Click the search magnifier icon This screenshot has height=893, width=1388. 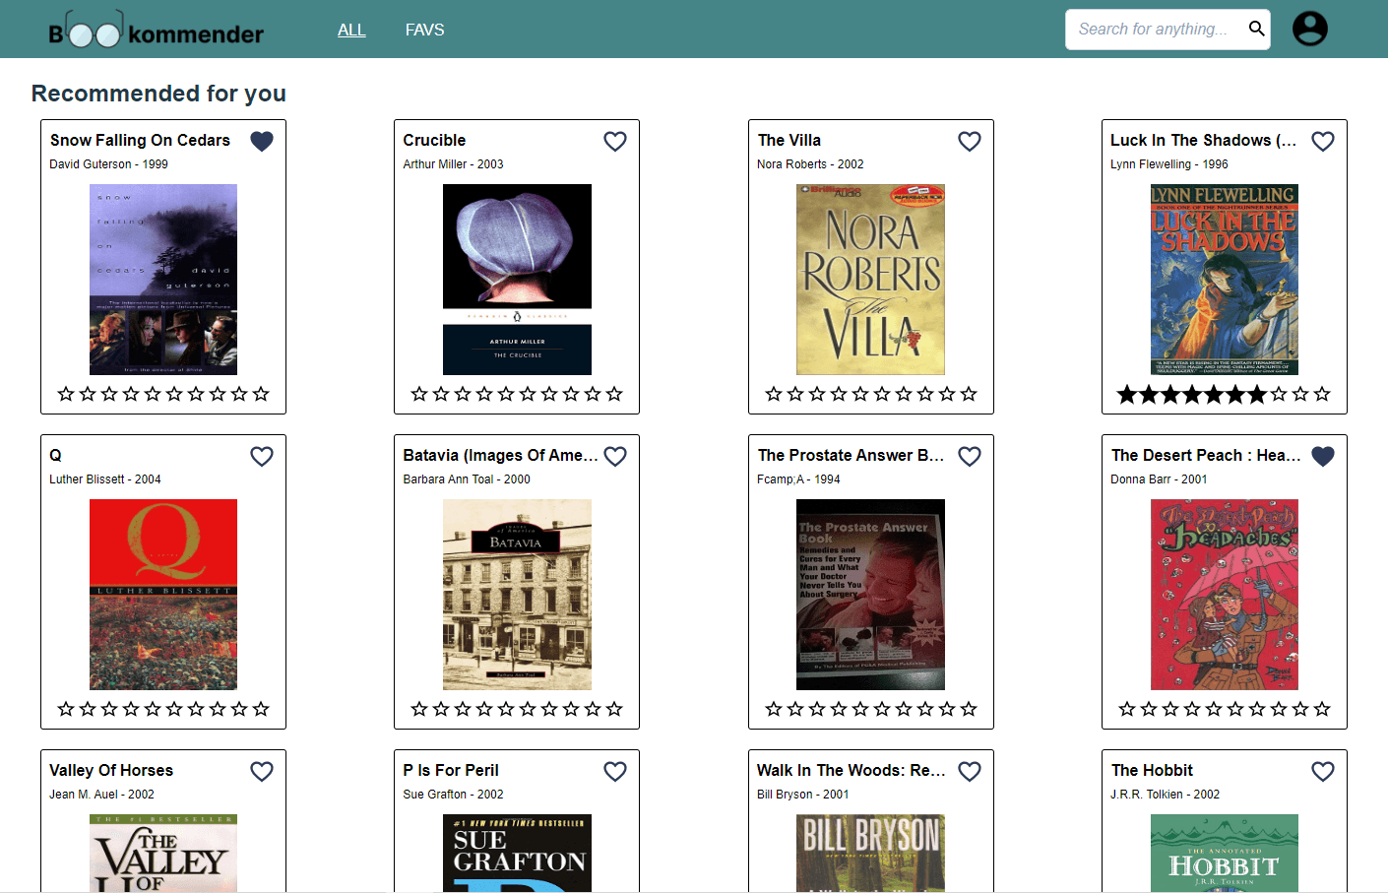click(x=1256, y=29)
